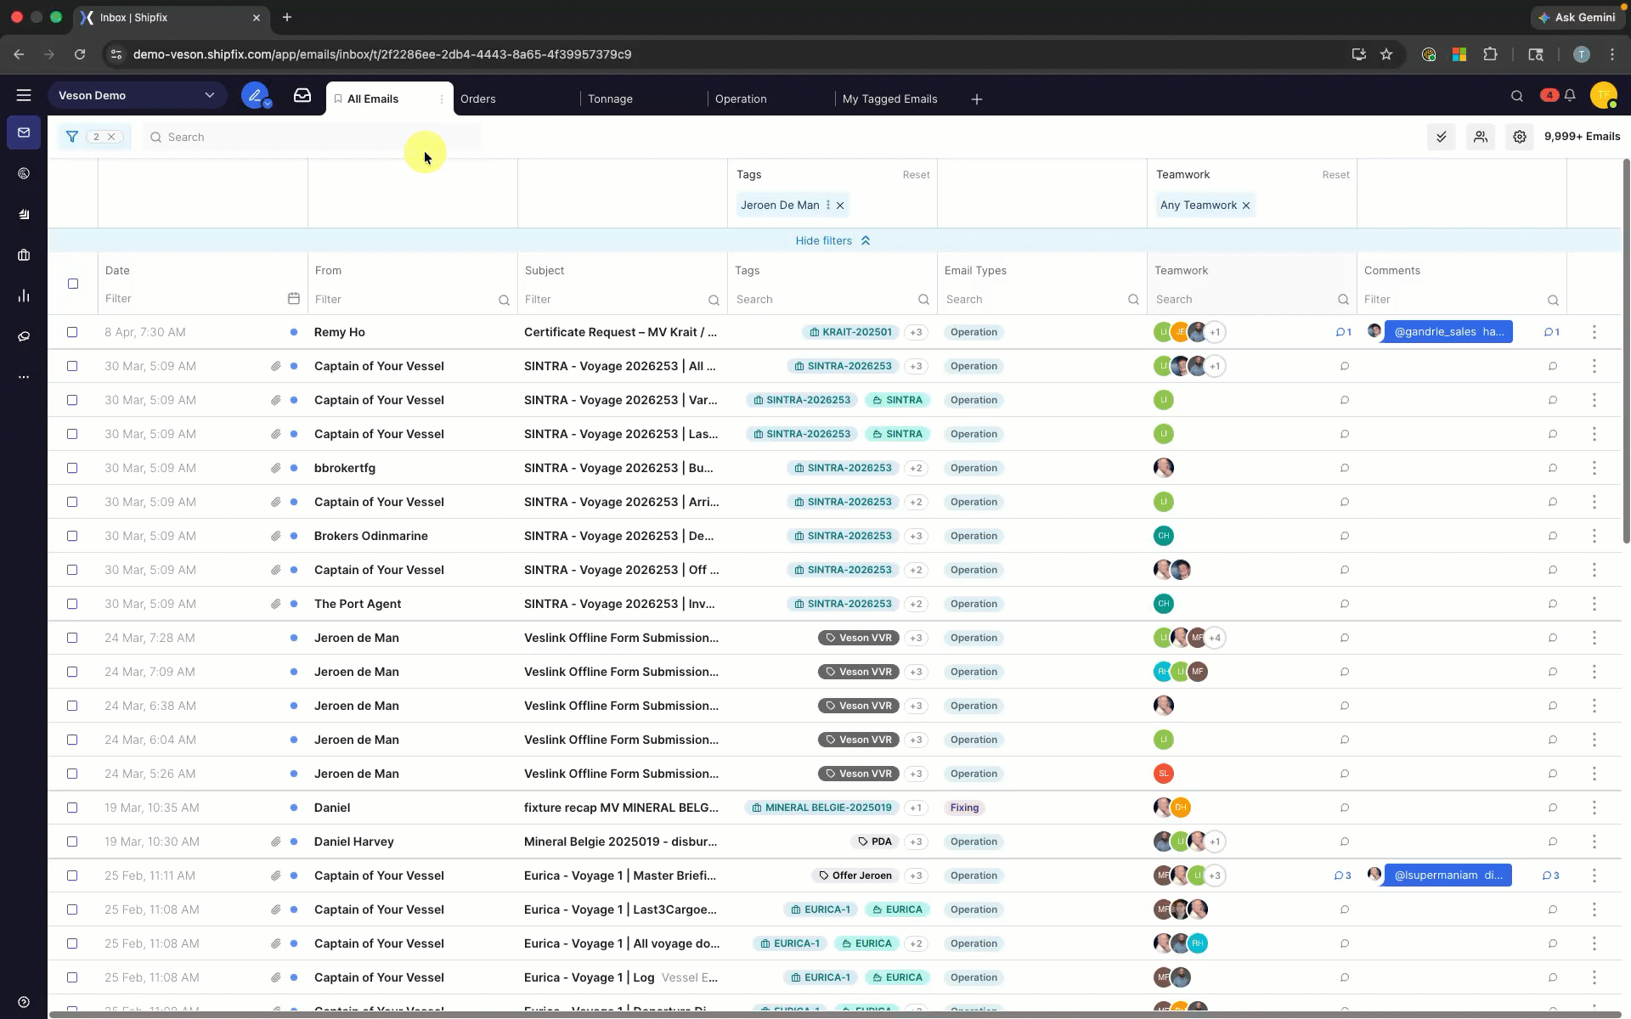Reset the Teamwork filter
Image resolution: width=1631 pixels, height=1019 pixels.
click(x=1335, y=175)
